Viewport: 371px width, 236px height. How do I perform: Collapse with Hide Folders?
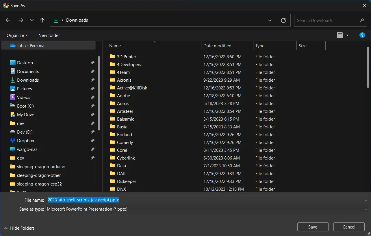tap(19, 228)
